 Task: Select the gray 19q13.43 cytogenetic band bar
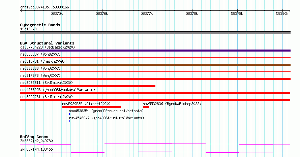point(155,33)
